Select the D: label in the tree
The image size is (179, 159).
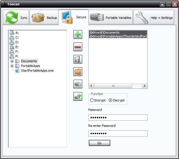tap(17, 42)
